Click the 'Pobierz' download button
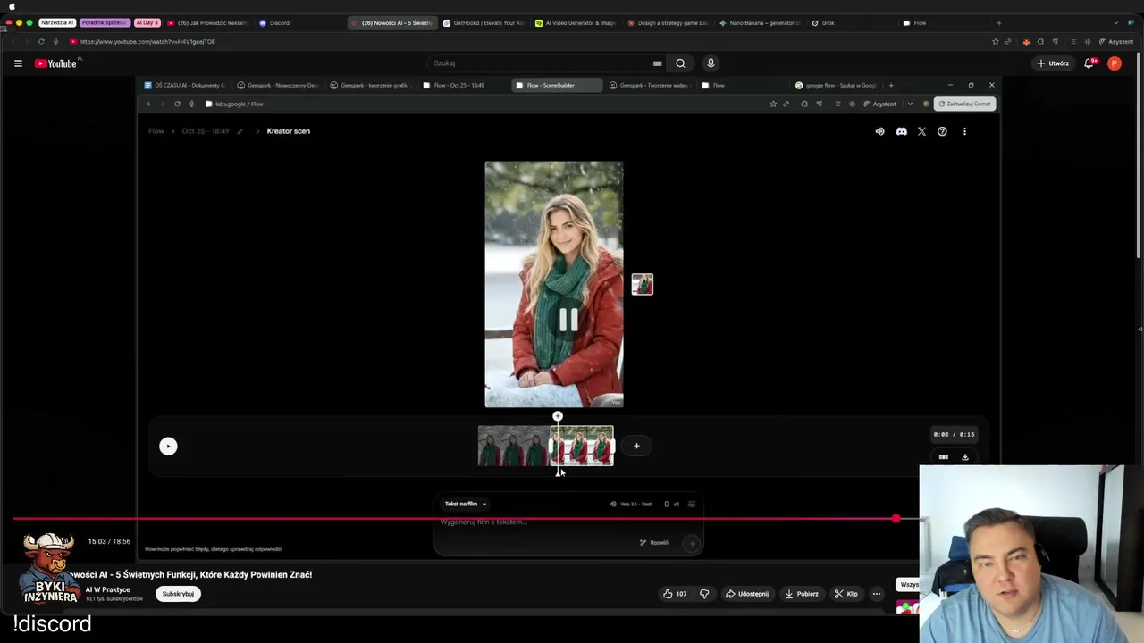The image size is (1144, 643). tap(802, 594)
